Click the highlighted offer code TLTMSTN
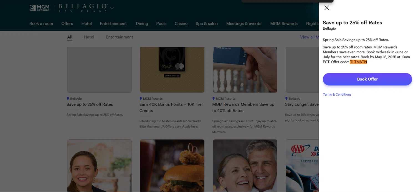416x192 pixels. click(358, 62)
